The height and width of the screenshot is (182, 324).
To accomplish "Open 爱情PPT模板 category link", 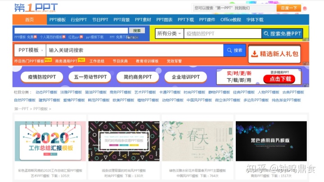I will point(74,100).
